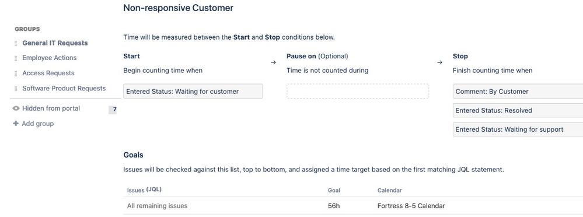
Task: Select the General IT Requests group
Action: (x=55, y=43)
